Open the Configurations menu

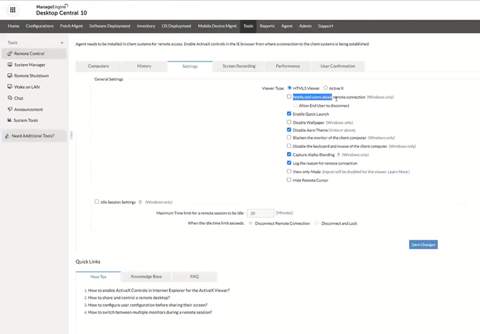pos(39,26)
